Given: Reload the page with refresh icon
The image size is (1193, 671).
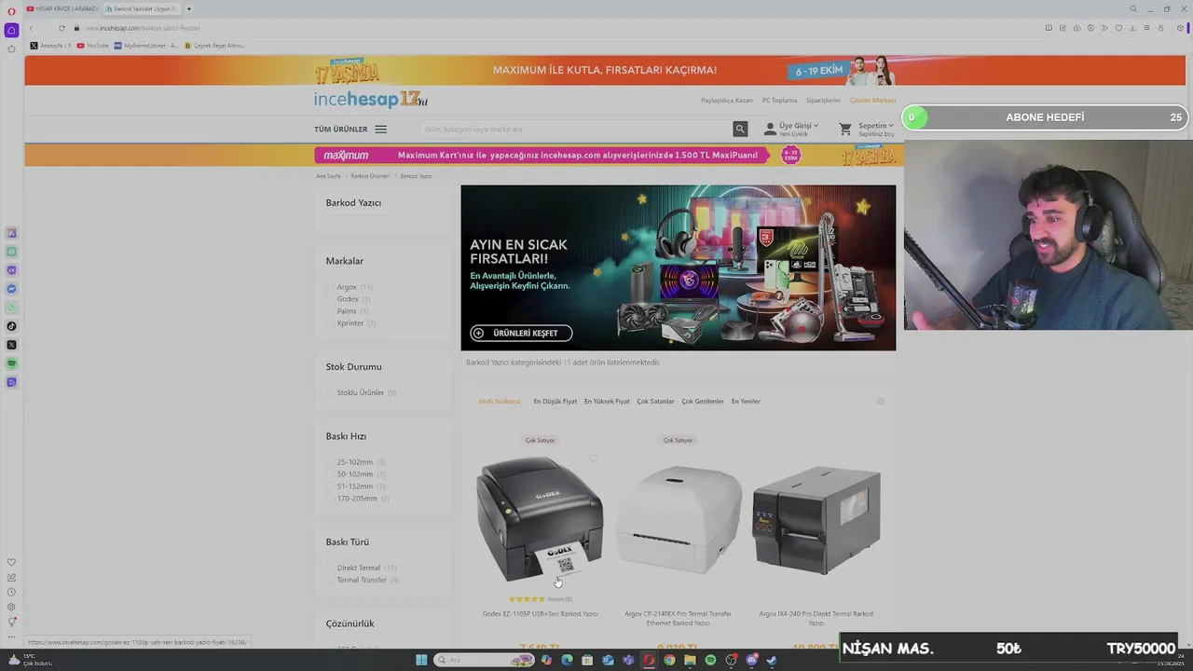Looking at the screenshot, I should click(x=62, y=28).
